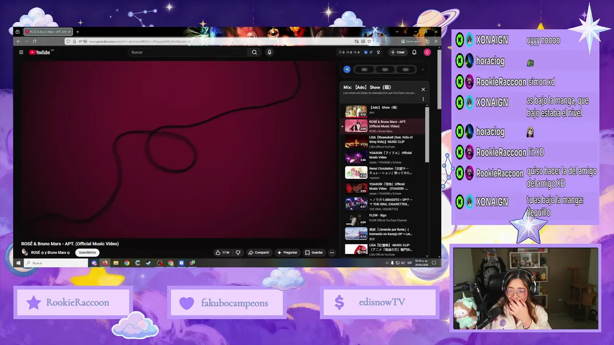Screen dimensions: 614x345
Task: Open a new browser tab
Action: pos(77,32)
